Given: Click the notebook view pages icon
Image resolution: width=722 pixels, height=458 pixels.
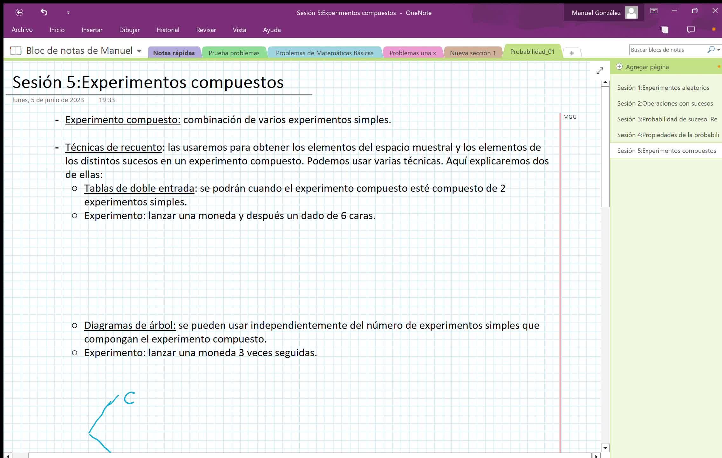Looking at the screenshot, I should pos(664,30).
